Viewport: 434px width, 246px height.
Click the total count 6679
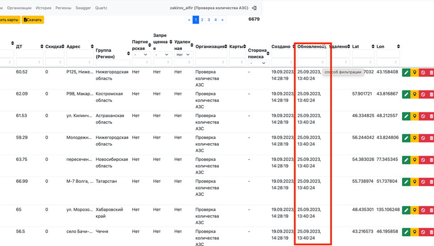pos(254,19)
